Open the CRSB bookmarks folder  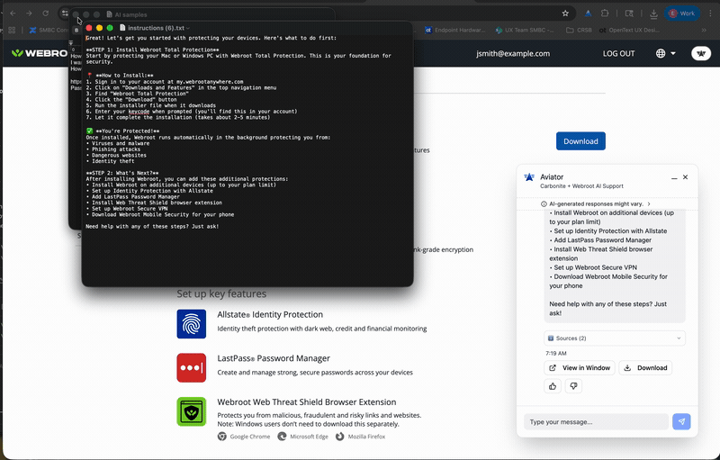coord(579,31)
